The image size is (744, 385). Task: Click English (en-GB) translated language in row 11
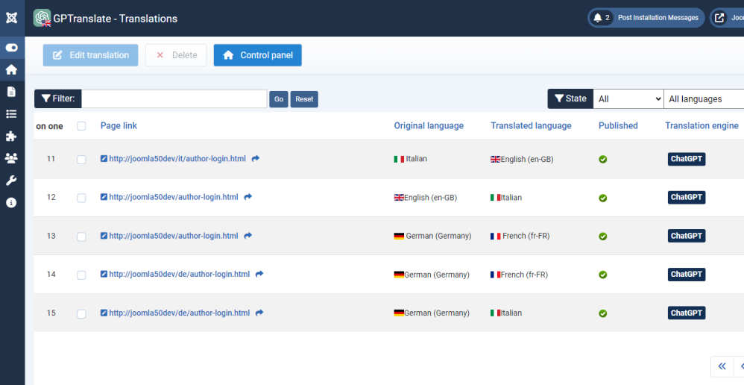click(x=526, y=160)
